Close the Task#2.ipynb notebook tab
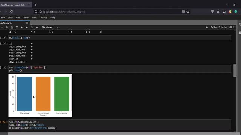241x135 pixels. [27, 23]
